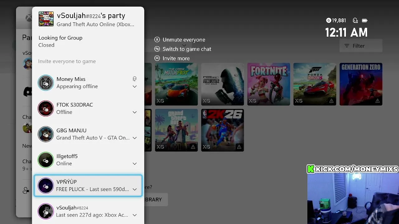The height and width of the screenshot is (224, 399).
Task: Open Money Mixs party member avatar
Action: click(x=46, y=83)
